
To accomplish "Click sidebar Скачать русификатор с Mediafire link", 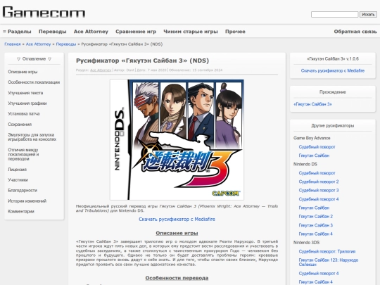I will (x=332, y=71).
